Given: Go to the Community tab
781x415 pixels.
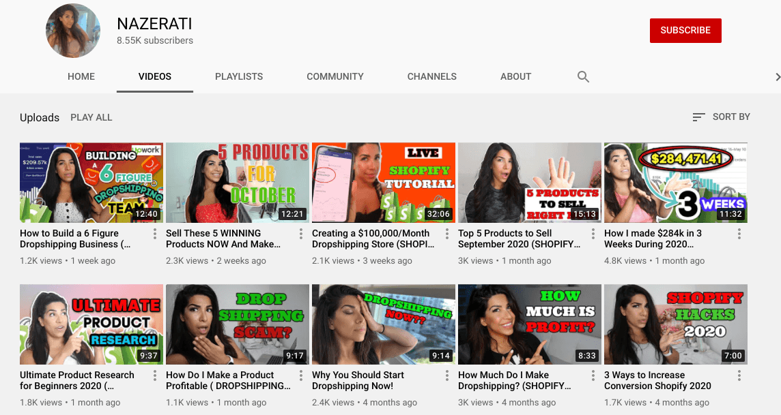Looking at the screenshot, I should tap(335, 76).
